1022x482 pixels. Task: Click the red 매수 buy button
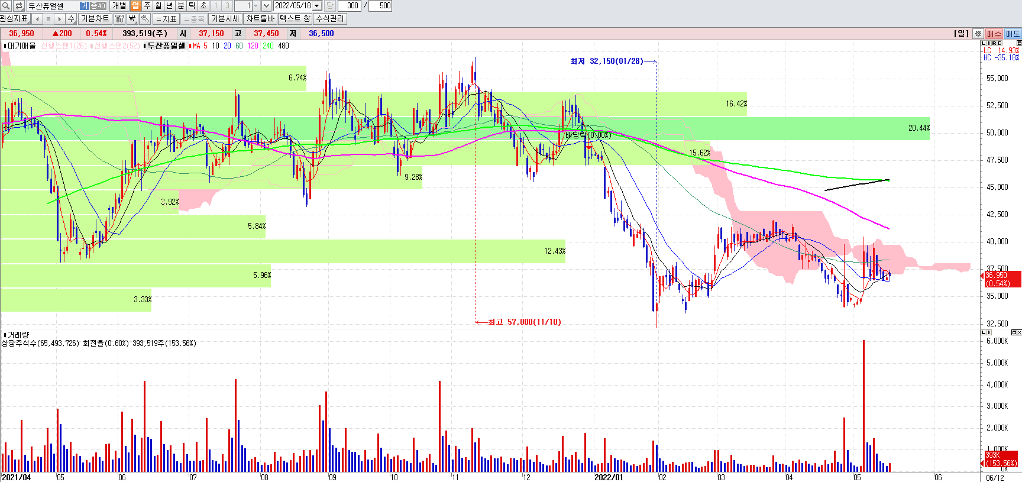click(994, 34)
